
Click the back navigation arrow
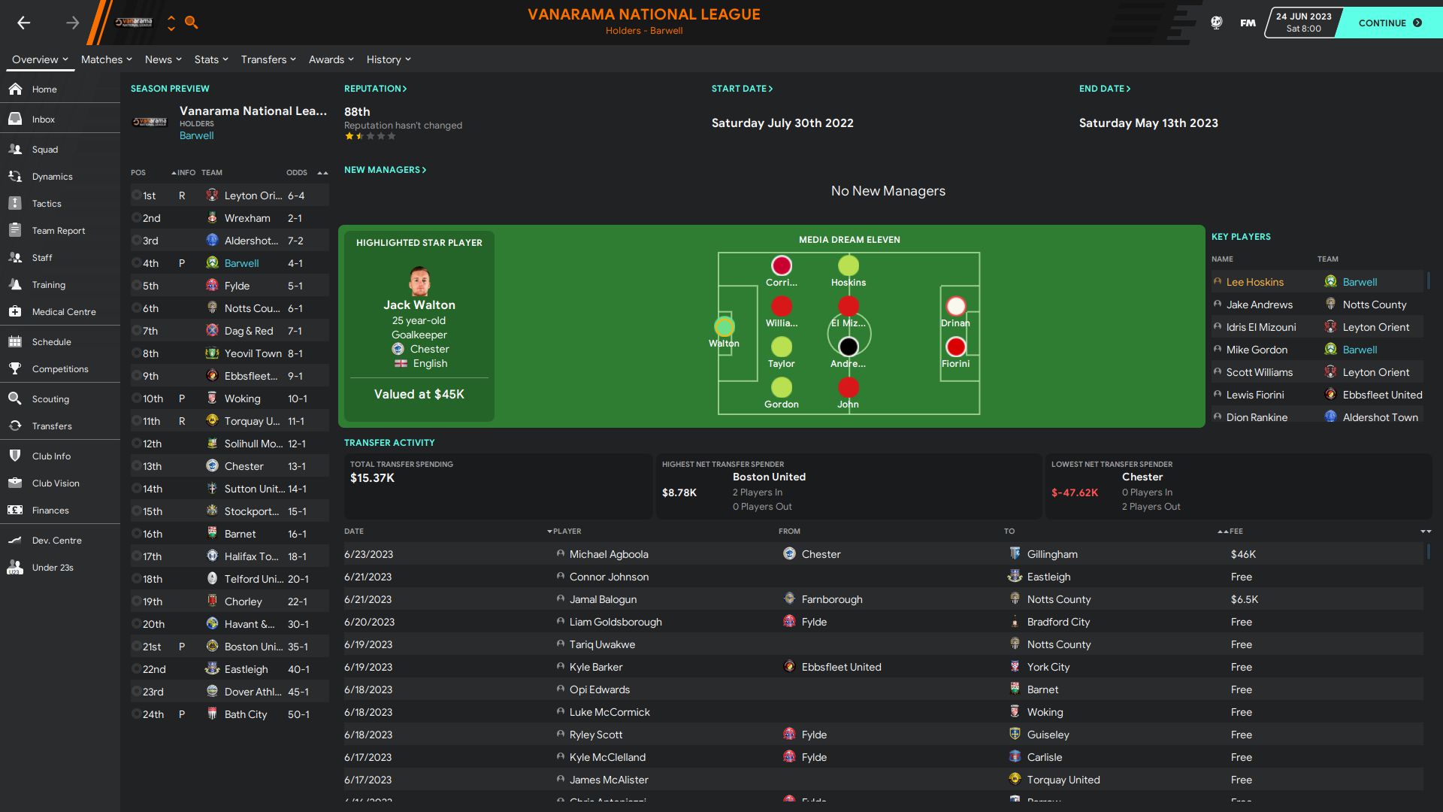click(x=24, y=23)
